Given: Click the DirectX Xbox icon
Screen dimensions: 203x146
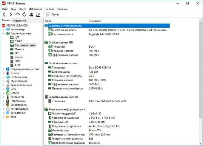Looking at the screenshot, I should tap(8, 93).
